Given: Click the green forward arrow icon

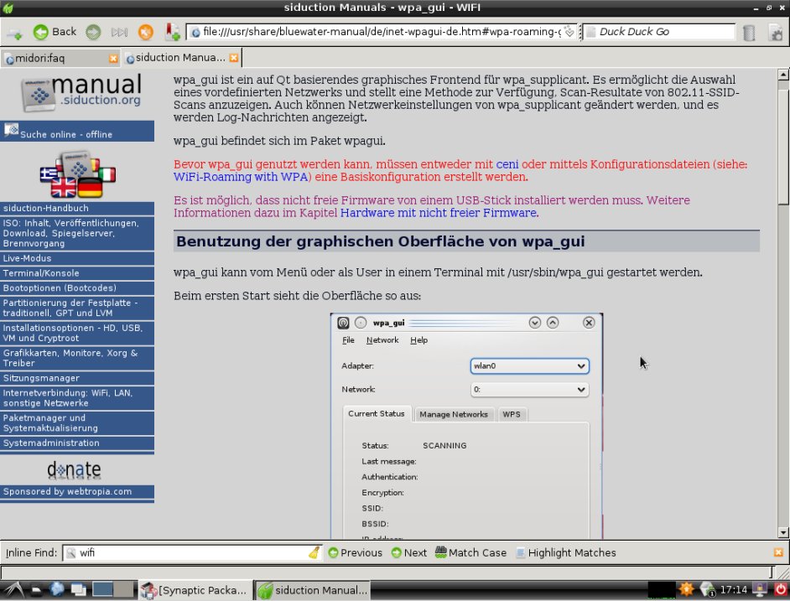Looking at the screenshot, I should (93, 32).
